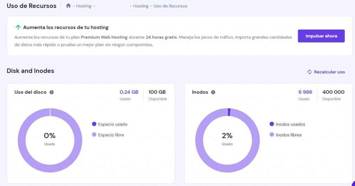Click the used inodes slice of the donut
Screen dimensions: 355x186
pyautogui.click(x=229, y=112)
